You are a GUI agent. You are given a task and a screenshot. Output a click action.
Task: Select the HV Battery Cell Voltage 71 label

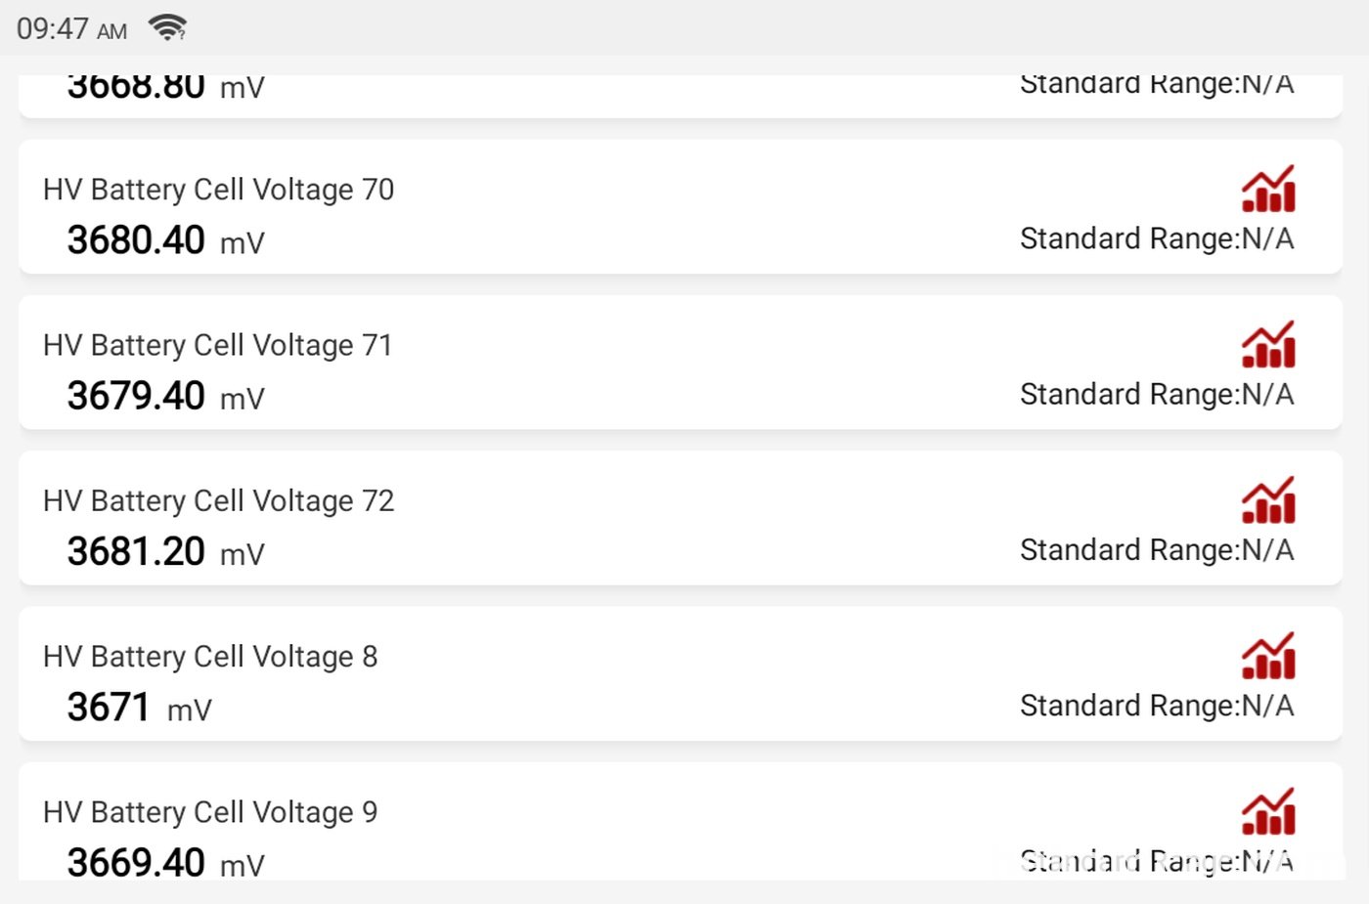[x=217, y=344]
